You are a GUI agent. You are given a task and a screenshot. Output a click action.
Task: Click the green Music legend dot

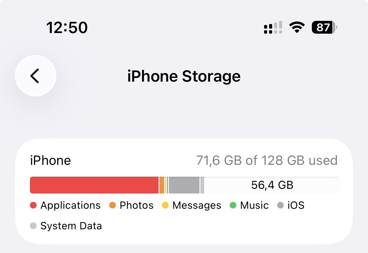click(233, 205)
